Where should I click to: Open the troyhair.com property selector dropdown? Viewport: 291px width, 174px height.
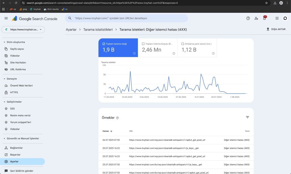[x=23, y=30]
